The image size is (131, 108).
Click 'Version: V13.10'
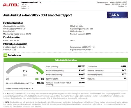(10, 50)
